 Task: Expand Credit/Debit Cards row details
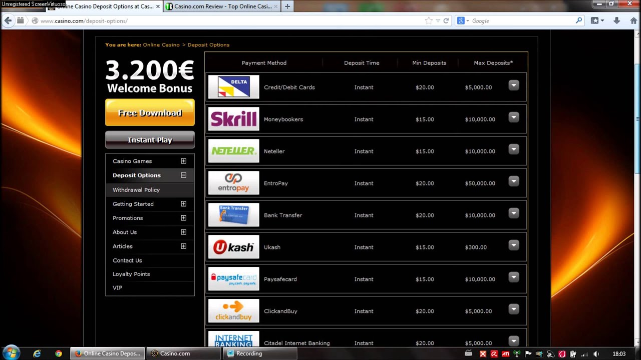click(514, 85)
